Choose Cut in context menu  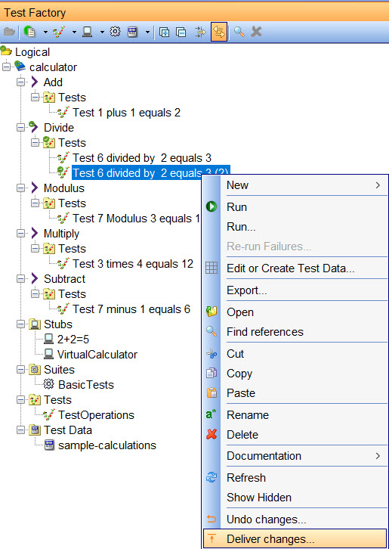[x=295, y=354]
